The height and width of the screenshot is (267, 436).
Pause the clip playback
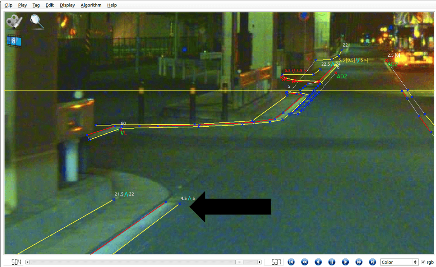pyautogui.click(x=332, y=262)
